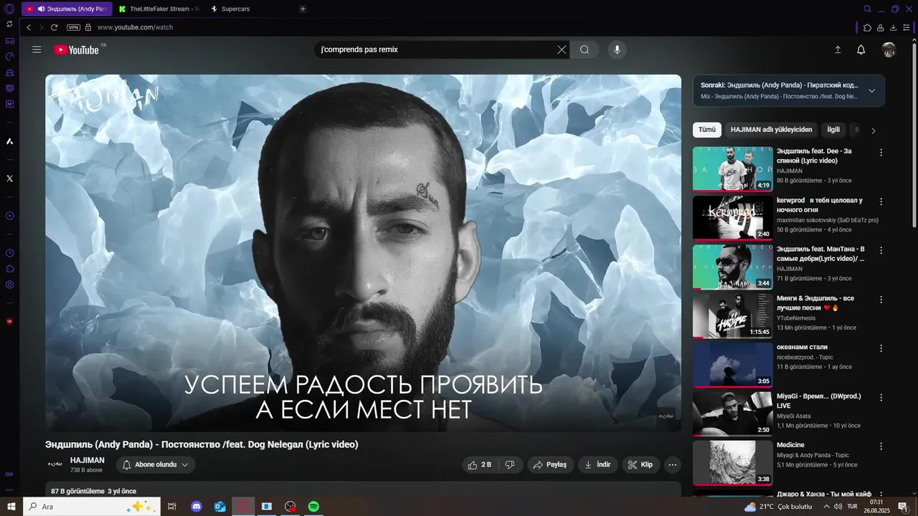Focus the Windows taskbar Ara search box
The image size is (918, 516).
tap(92, 506)
